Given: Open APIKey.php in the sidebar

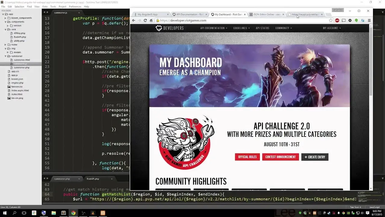Looking at the screenshot, I should click(x=19, y=33).
